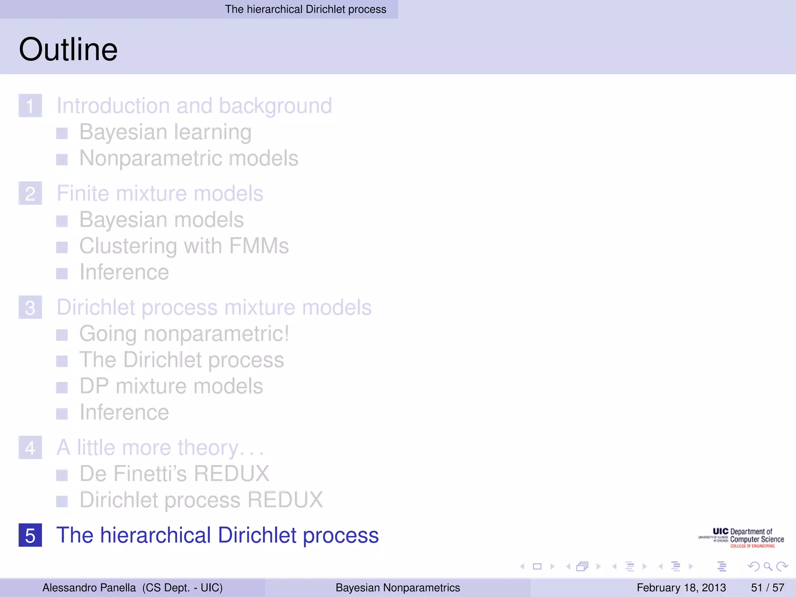This screenshot has width=796, height=597.
Task: Open section 2 Finite mixture models
Action: pyautogui.click(x=160, y=193)
